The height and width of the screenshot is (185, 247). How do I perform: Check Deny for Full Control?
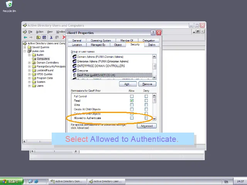coord(146,96)
